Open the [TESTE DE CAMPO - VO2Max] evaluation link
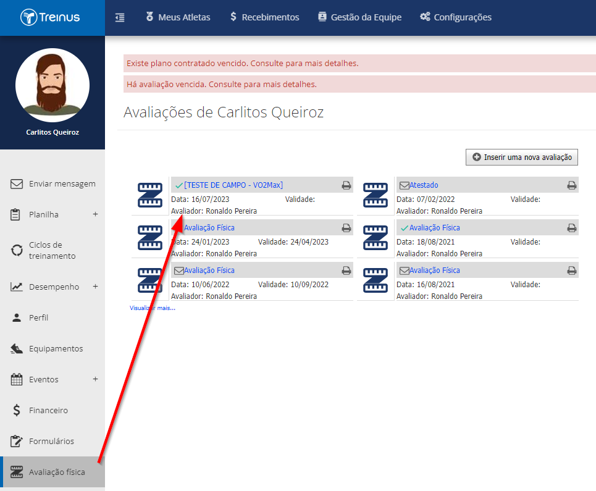Image resolution: width=596 pixels, height=491 pixels. click(233, 185)
